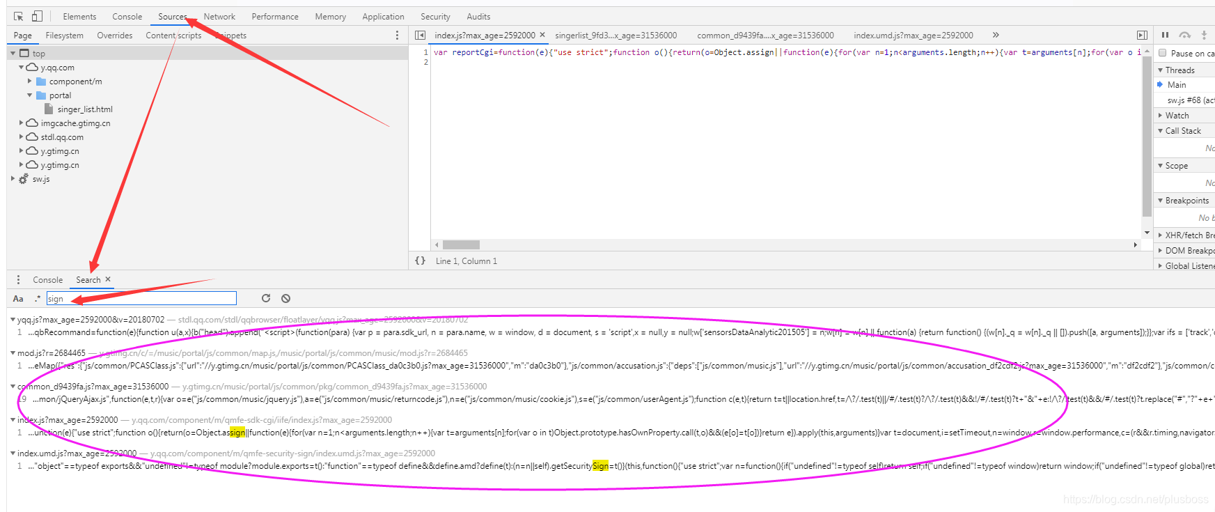
Task: Hide the debugger sidebar icon
Action: click(x=1142, y=36)
